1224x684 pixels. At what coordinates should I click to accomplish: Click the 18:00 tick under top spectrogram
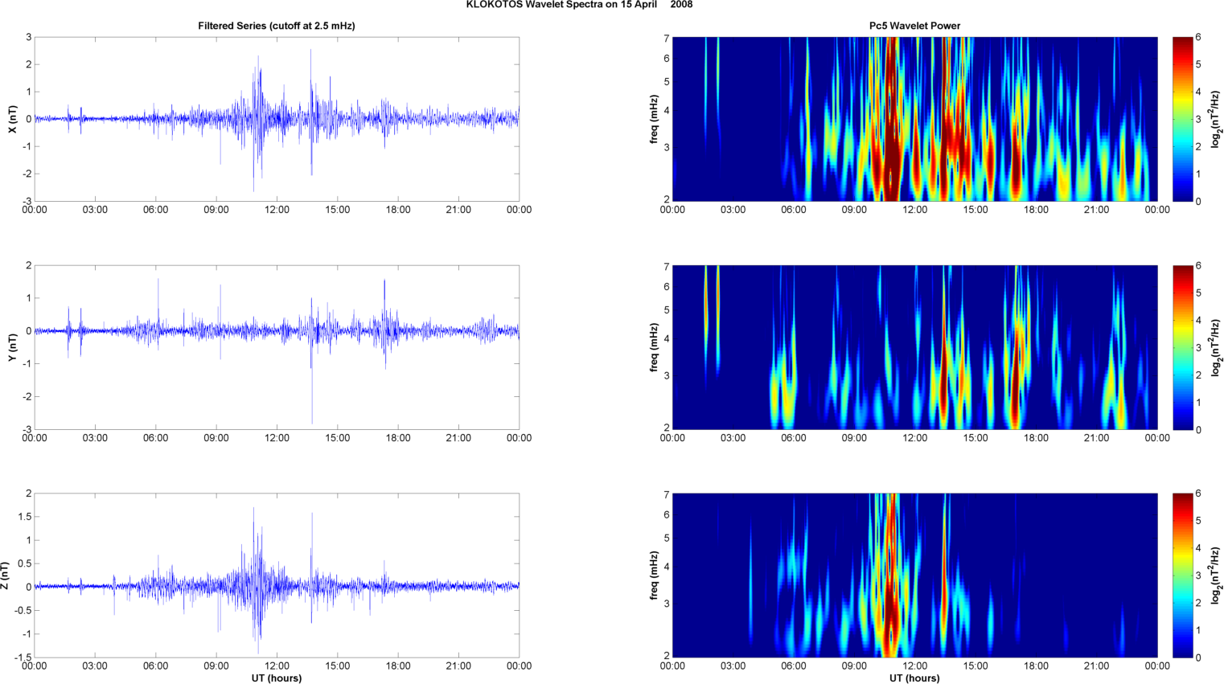tap(1036, 210)
